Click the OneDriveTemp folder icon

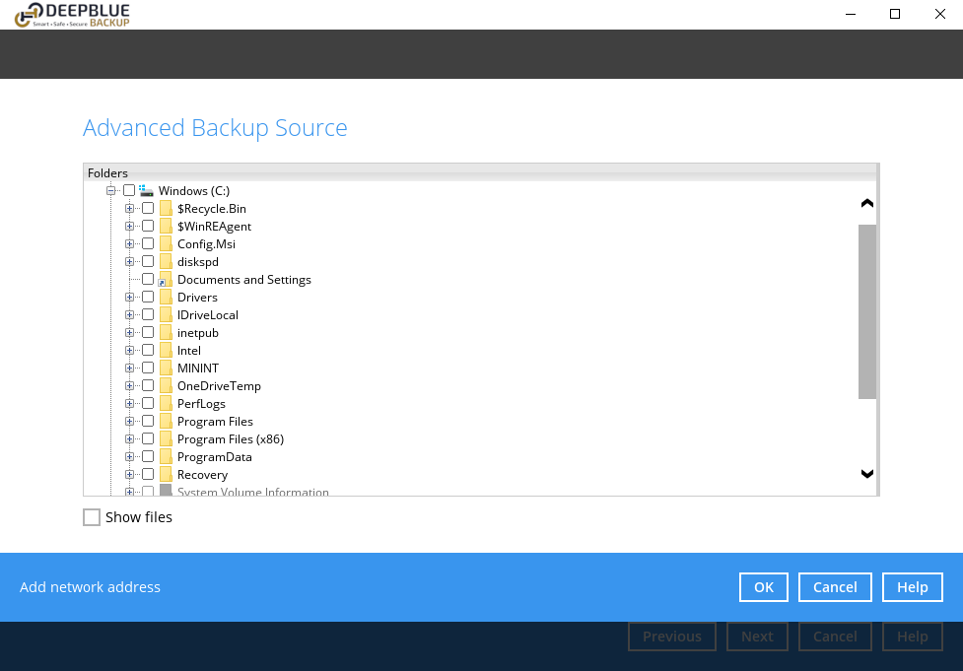point(166,386)
